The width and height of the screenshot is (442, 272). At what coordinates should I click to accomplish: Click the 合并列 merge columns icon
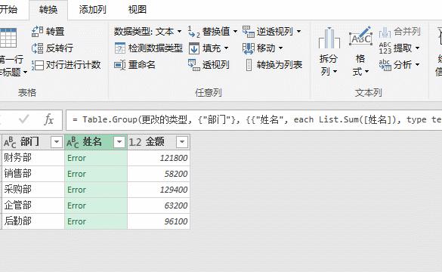coord(385,32)
